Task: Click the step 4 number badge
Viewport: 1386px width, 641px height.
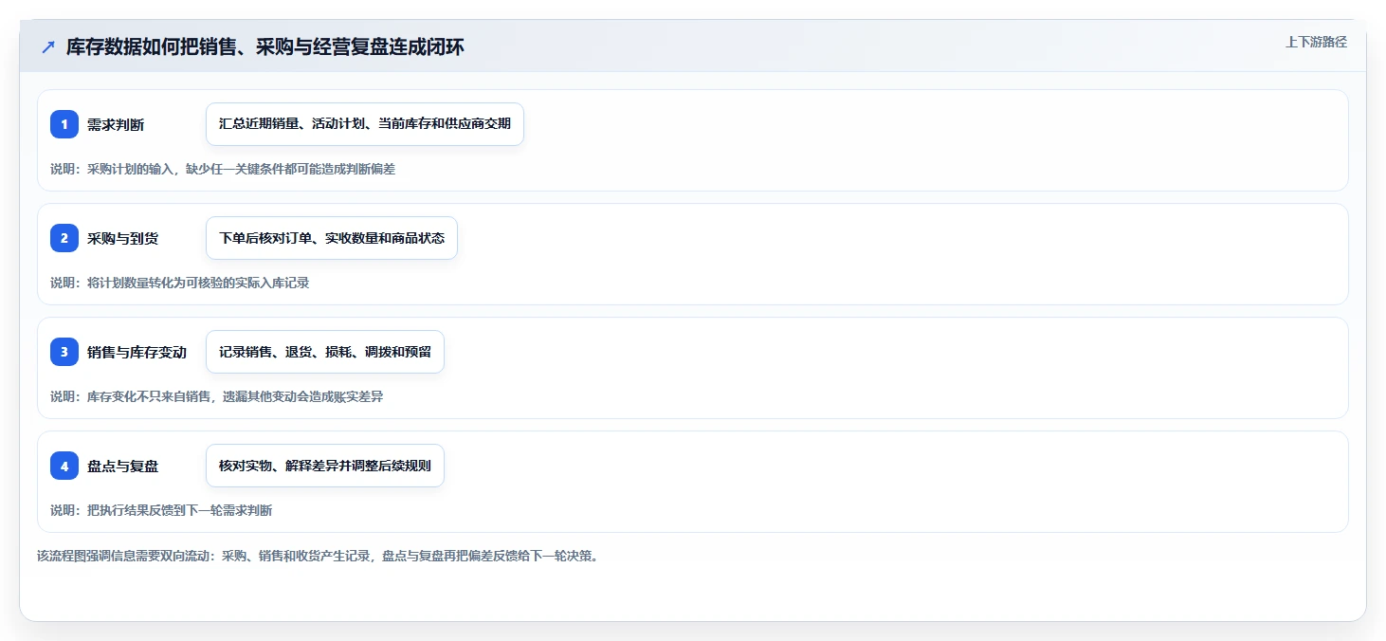Action: 64,466
